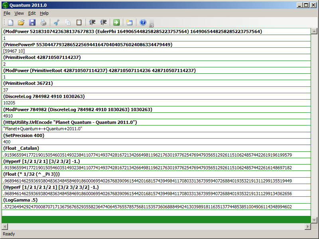
Task: Click the New document toolbar icon
Action: click(x=10, y=23)
